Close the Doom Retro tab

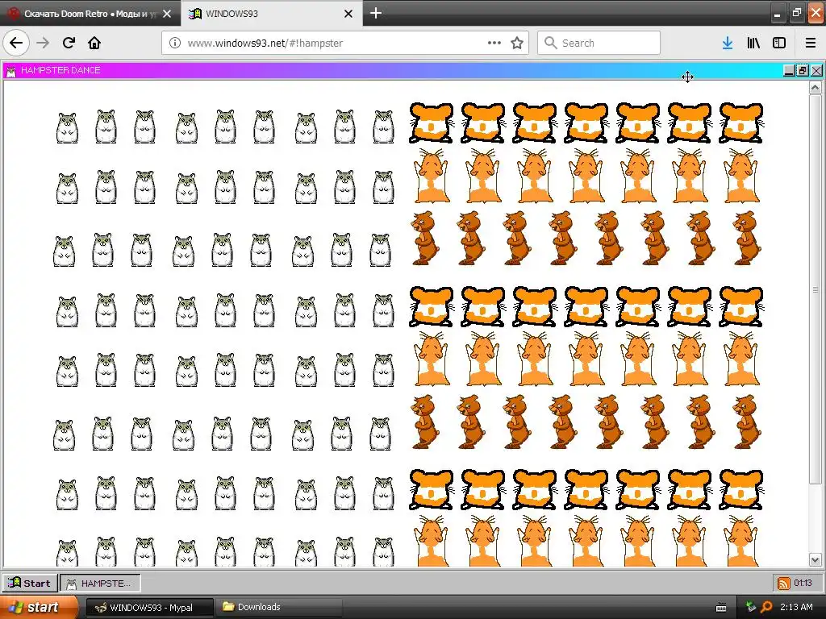tap(167, 14)
